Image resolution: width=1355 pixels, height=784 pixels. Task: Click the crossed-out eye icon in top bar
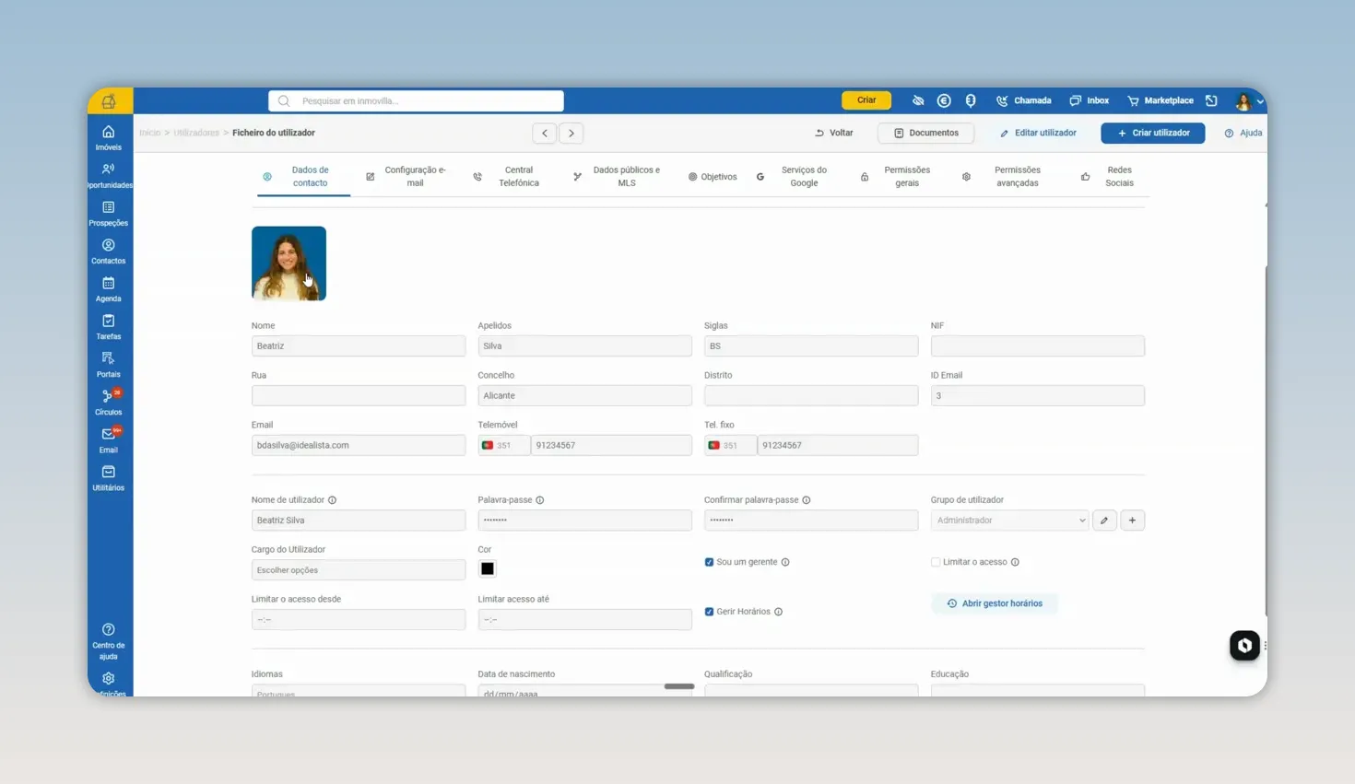point(918,100)
